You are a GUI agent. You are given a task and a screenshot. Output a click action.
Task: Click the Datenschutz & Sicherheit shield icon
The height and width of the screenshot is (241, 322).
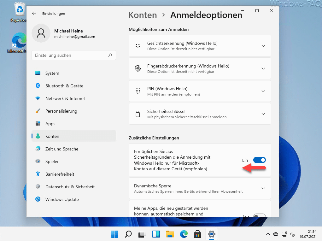tap(38, 186)
